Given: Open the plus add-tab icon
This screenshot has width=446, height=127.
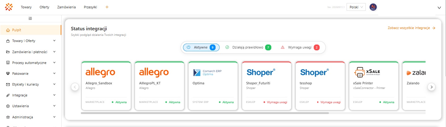Looking at the screenshot, I should click(107, 7).
